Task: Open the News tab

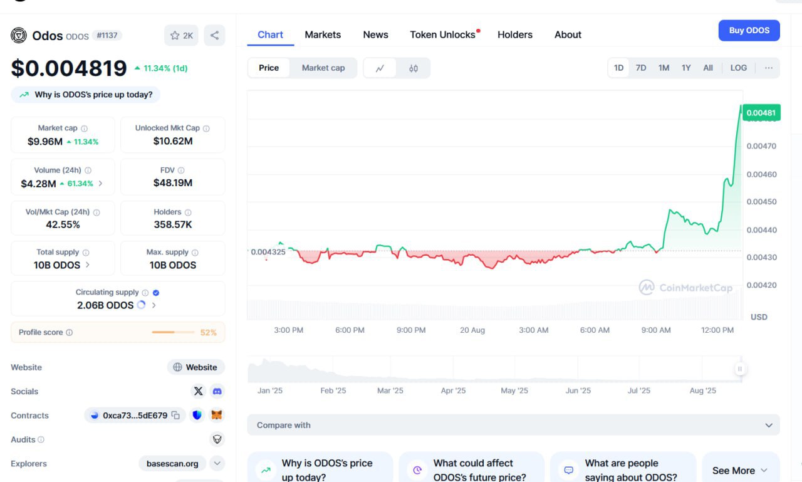Action: click(375, 35)
